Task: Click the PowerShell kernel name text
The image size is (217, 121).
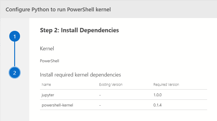Action: click(x=50, y=61)
